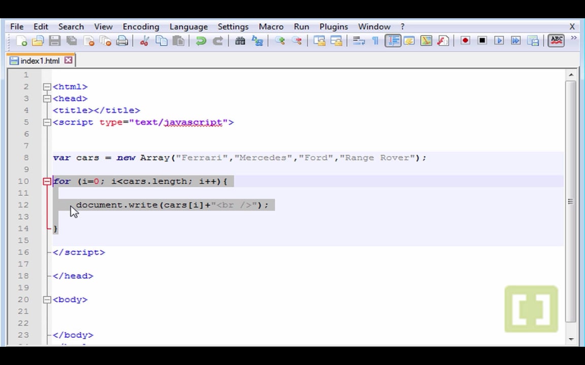Click line number 8 in margin
The image size is (585, 365).
[x=26, y=158]
